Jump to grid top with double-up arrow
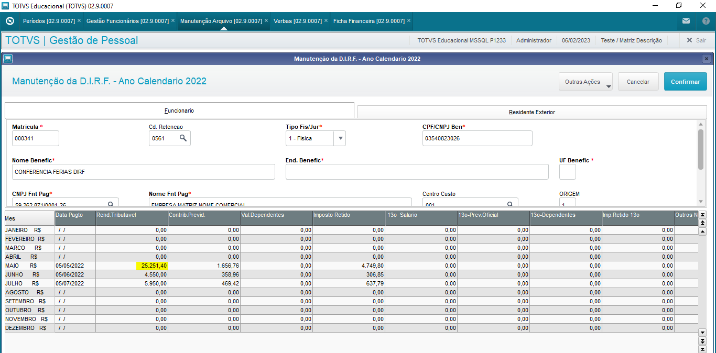Image resolution: width=716 pixels, height=353 pixels. click(703, 223)
